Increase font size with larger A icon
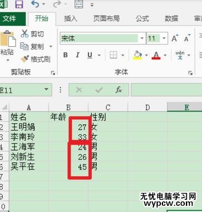Image resolution: width=202 pixels, height=212 pixels. (x=175, y=38)
